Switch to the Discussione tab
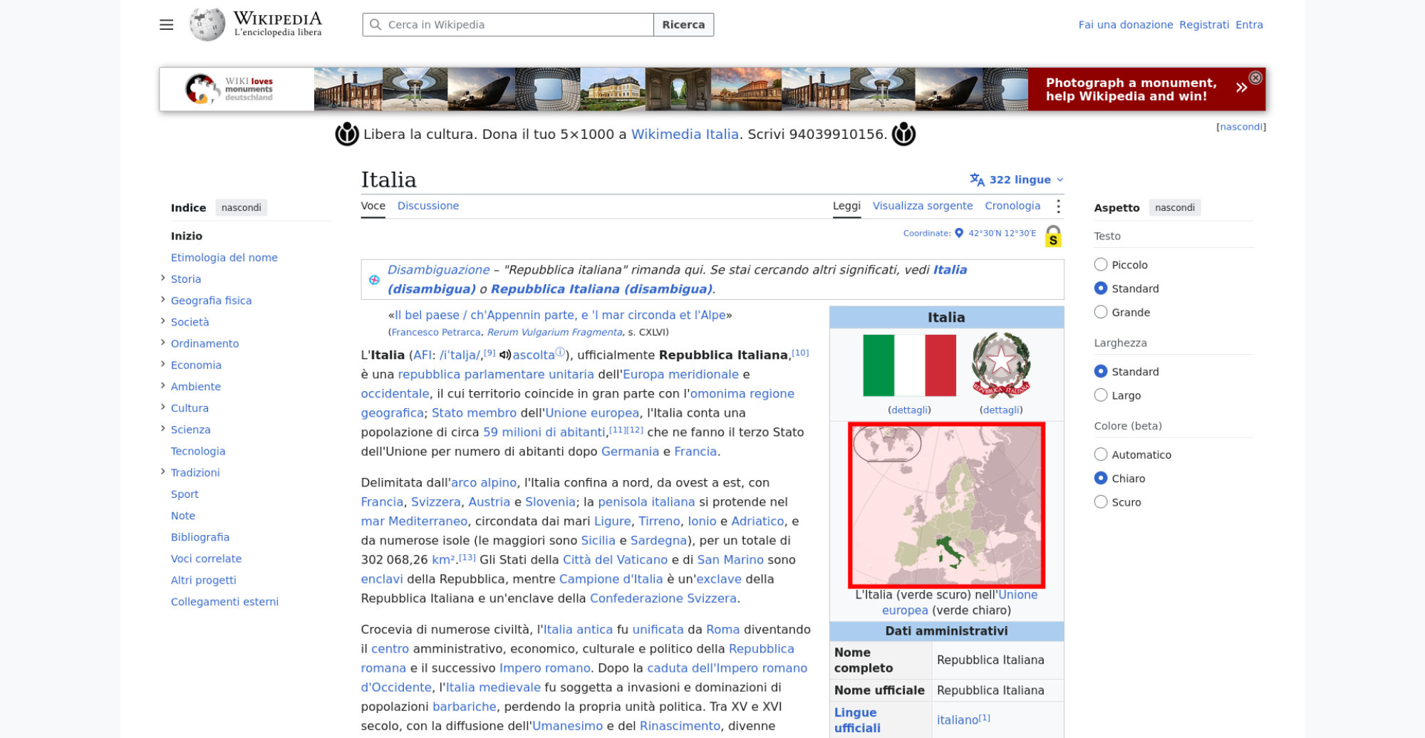Image resolution: width=1425 pixels, height=738 pixels. (428, 206)
